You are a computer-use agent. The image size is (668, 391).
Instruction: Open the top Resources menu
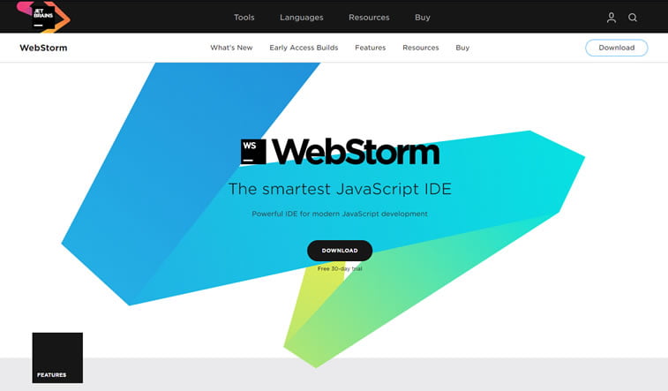(x=369, y=18)
